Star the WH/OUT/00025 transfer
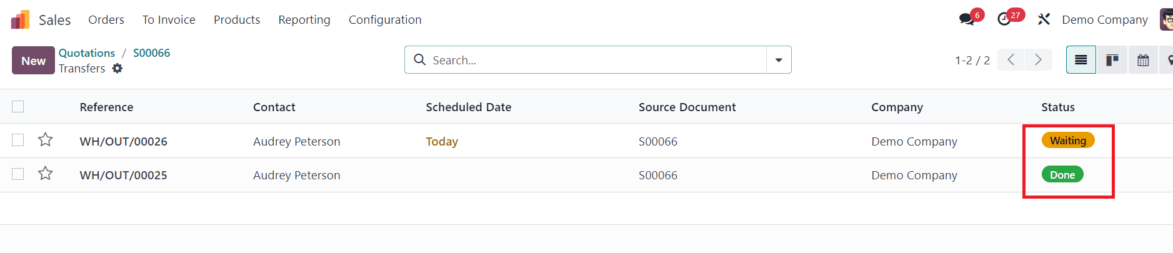 tap(46, 174)
